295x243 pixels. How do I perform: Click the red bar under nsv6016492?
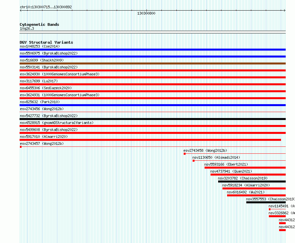257,195
